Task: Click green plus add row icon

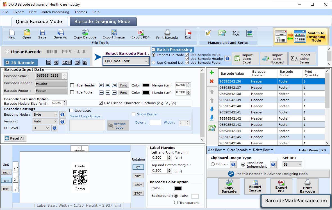Action: [212, 73]
